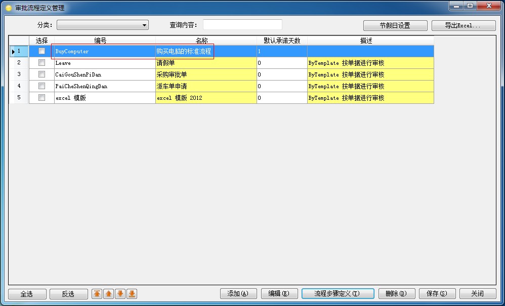Maximize the 审批流程定义管理 window
Screen dimensions: 505x306
(470, 6)
